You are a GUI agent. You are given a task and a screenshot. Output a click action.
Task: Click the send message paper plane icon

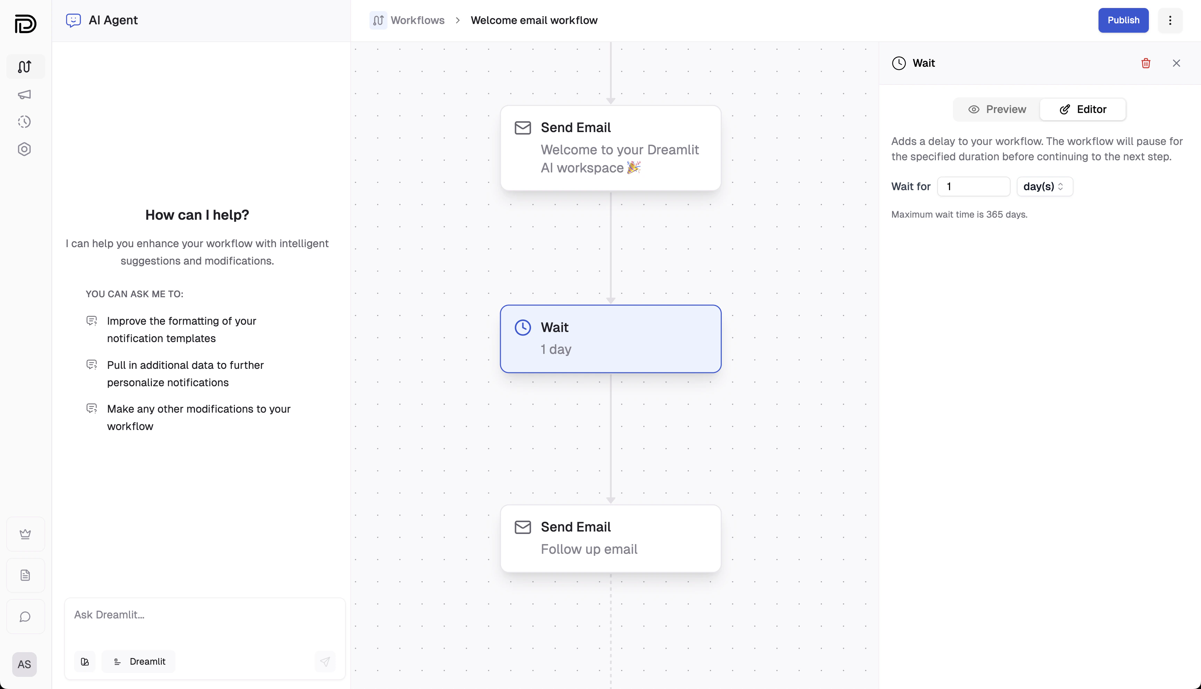(x=325, y=662)
